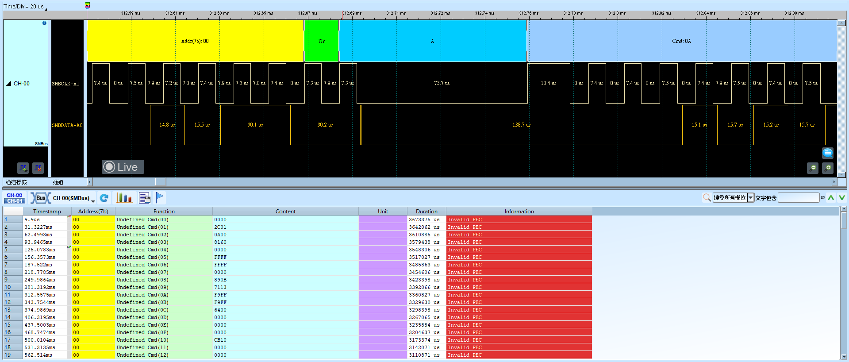
Task: Open the 搜尋所有欄位 search field dropdown
Action: click(x=751, y=198)
